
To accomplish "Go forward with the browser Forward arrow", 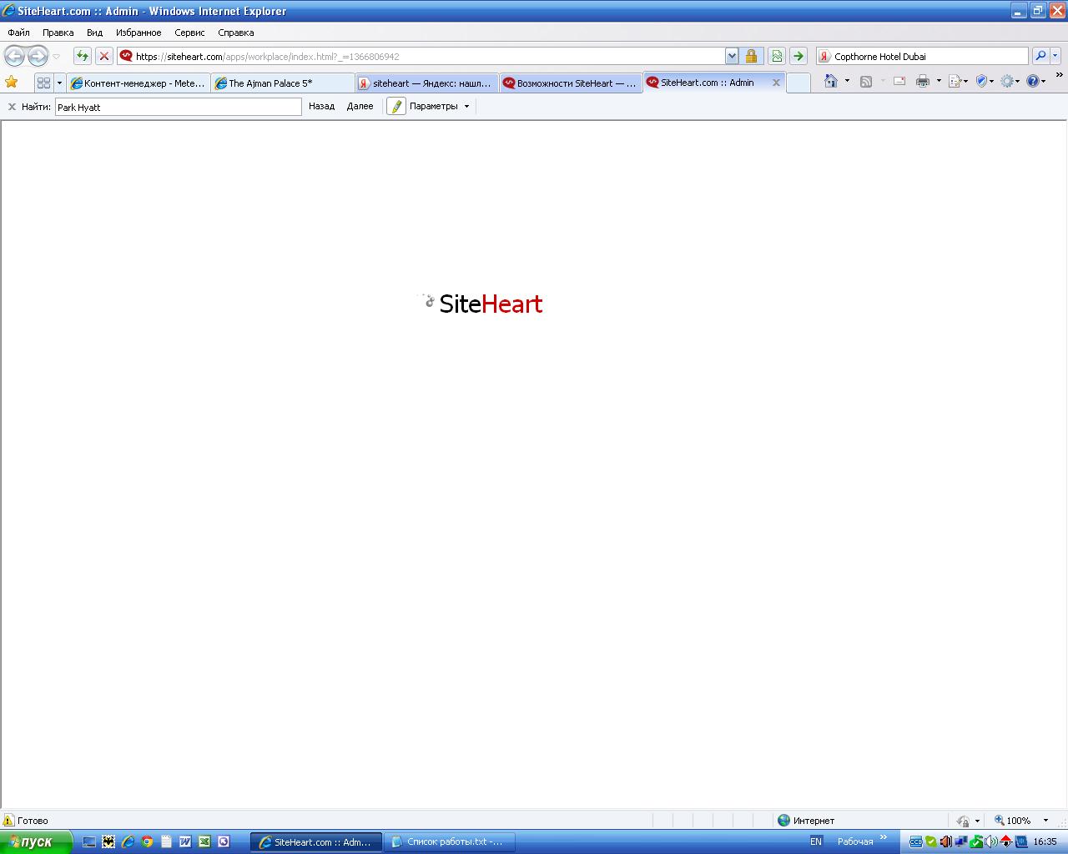I will coord(38,56).
